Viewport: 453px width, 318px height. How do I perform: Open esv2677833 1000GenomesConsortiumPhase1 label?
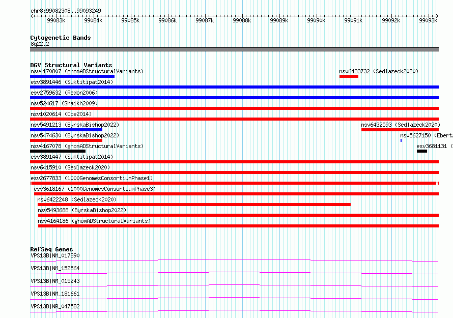pos(92,178)
